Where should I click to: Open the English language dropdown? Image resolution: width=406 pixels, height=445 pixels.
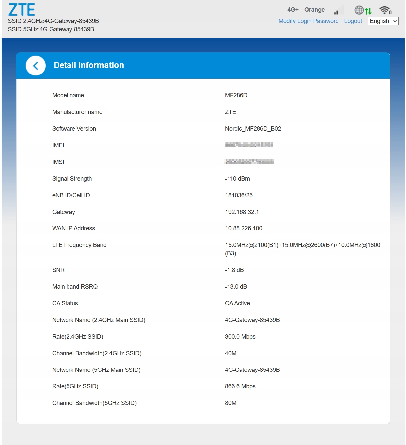click(x=383, y=21)
